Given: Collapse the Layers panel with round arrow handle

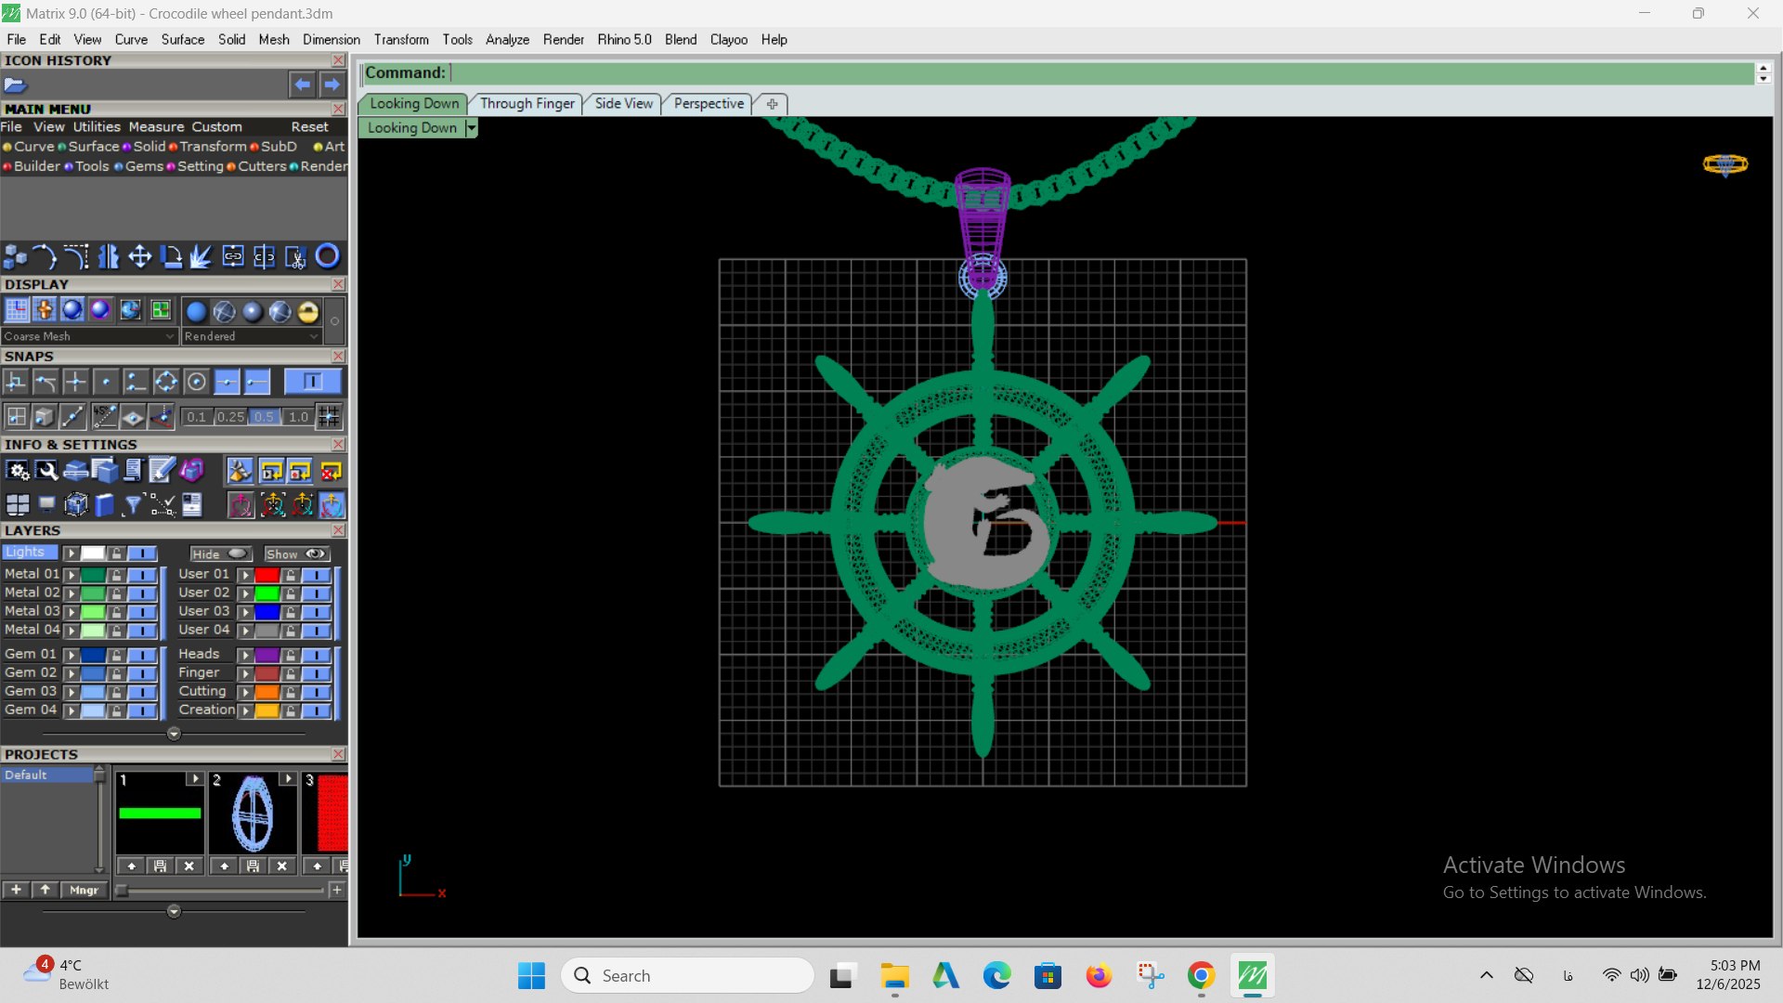Looking at the screenshot, I should (174, 734).
